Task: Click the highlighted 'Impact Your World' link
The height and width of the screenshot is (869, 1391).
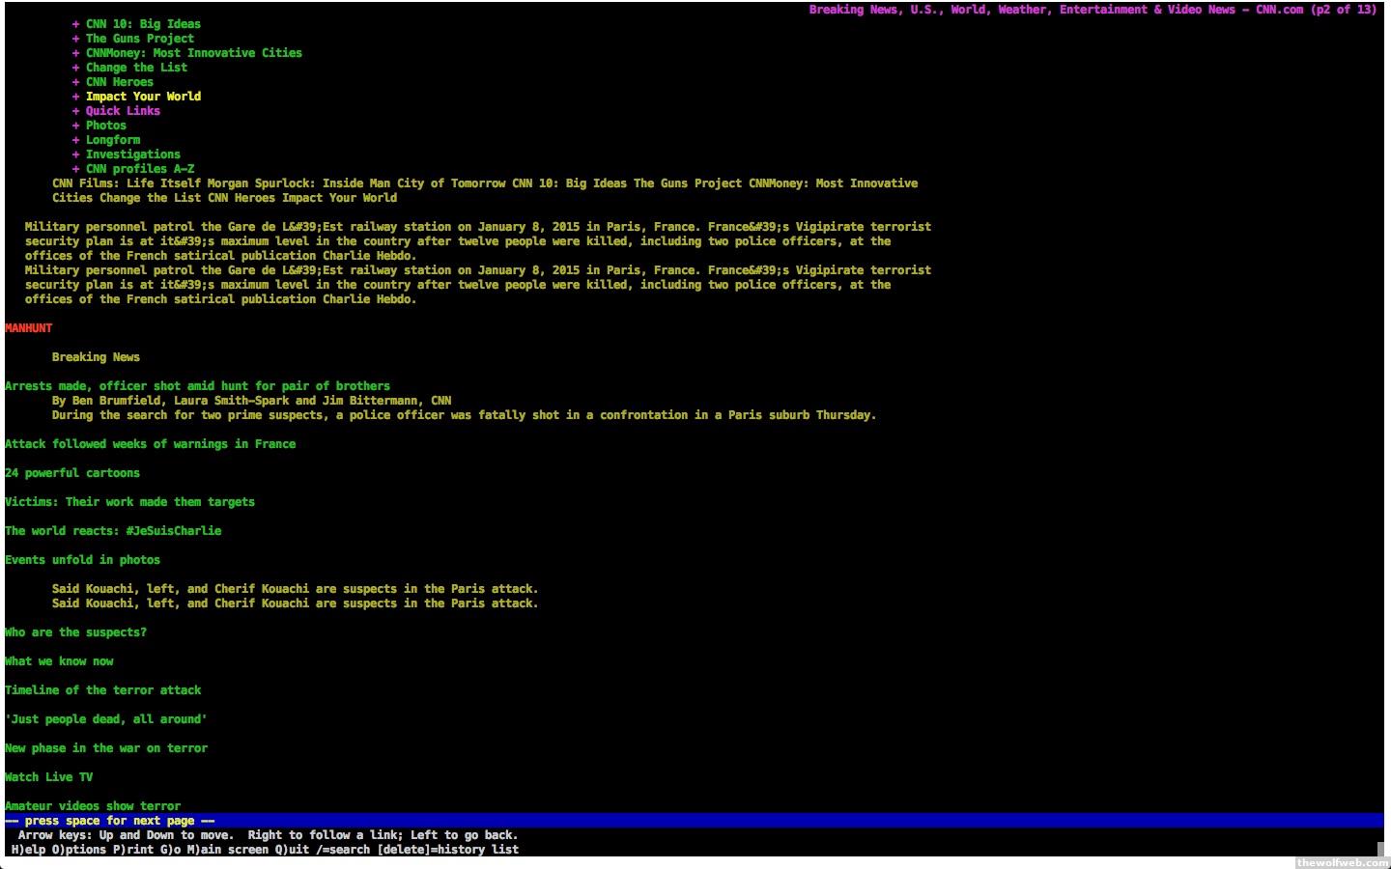Action: (x=143, y=97)
